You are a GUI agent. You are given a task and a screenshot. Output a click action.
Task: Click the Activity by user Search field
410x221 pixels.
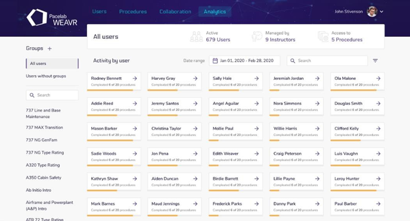327,60
